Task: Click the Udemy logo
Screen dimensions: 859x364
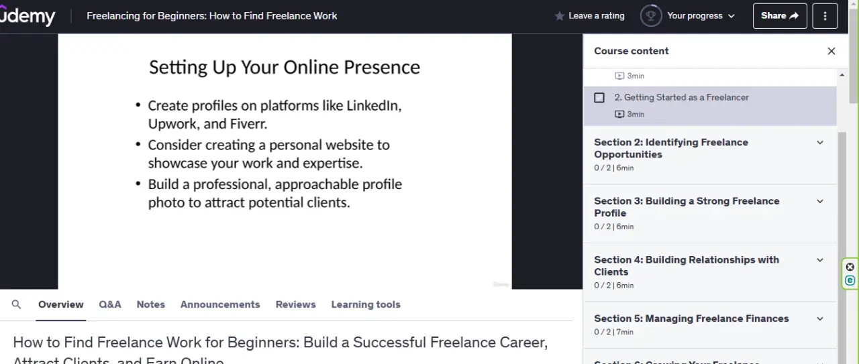Action: pyautogui.click(x=28, y=16)
